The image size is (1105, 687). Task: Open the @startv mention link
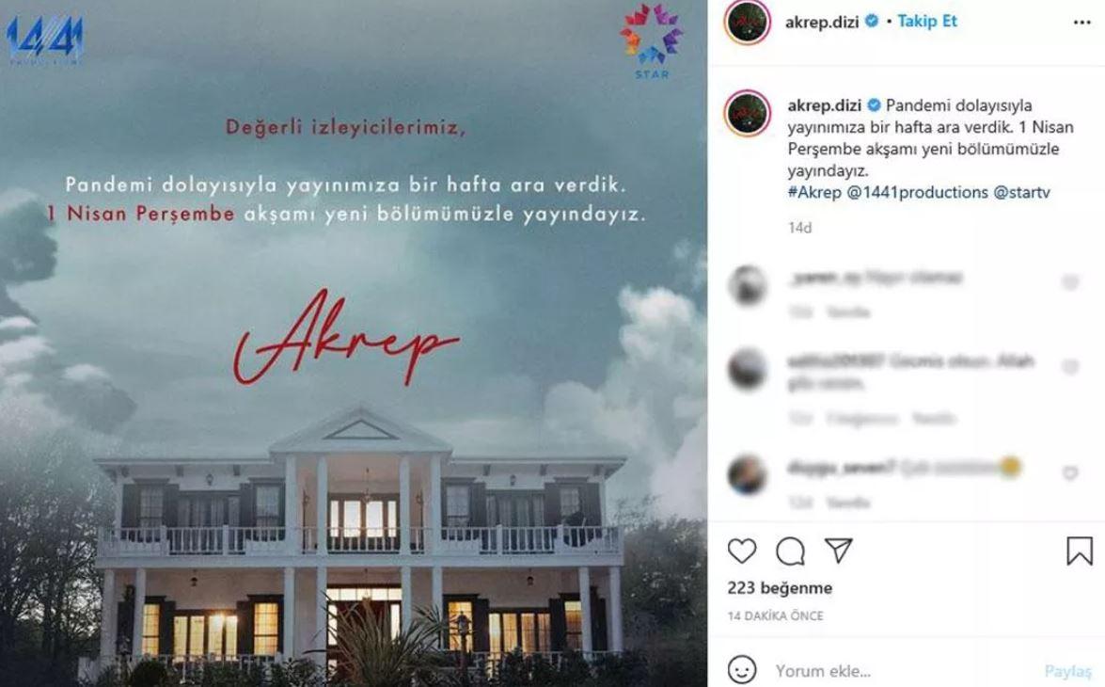coord(1022,192)
